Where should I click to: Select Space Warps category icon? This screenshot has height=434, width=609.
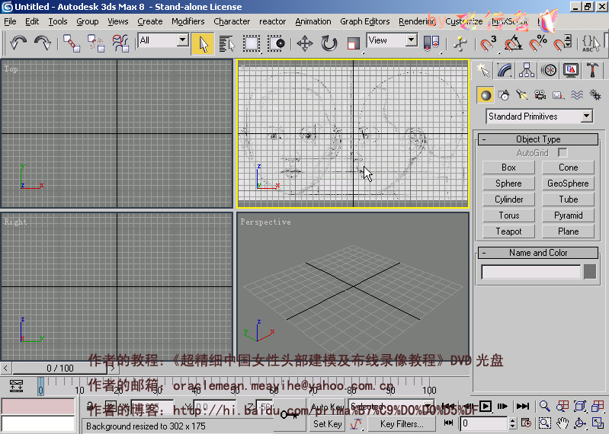pyautogui.click(x=577, y=95)
